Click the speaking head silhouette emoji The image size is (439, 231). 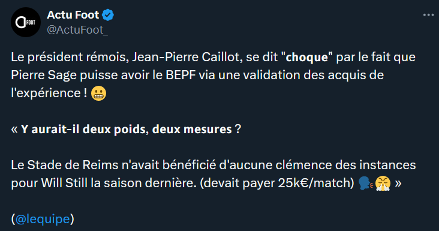[365, 183]
